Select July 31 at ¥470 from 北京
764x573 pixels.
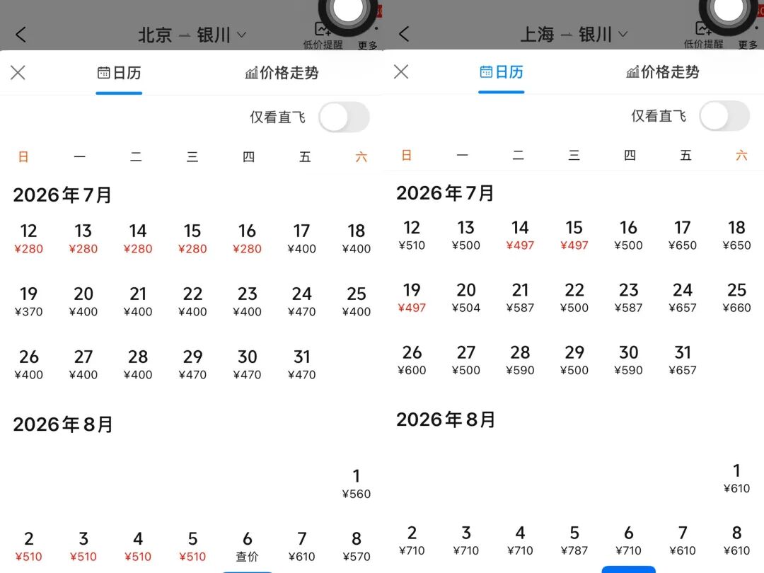(301, 365)
